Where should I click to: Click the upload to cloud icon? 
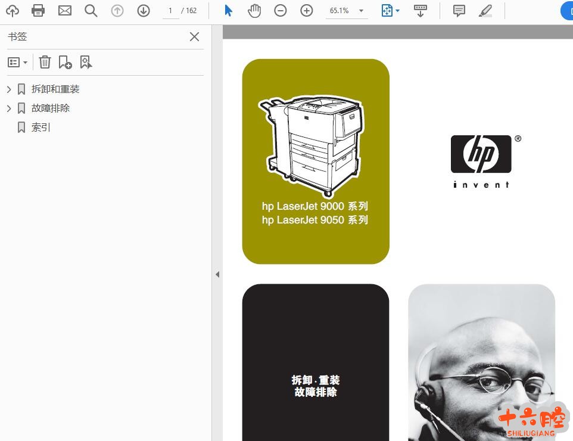click(x=12, y=10)
